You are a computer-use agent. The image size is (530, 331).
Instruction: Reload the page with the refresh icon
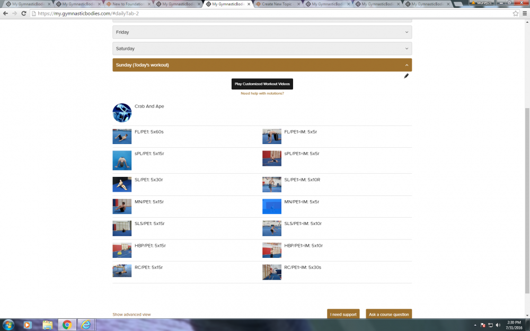[x=24, y=14]
